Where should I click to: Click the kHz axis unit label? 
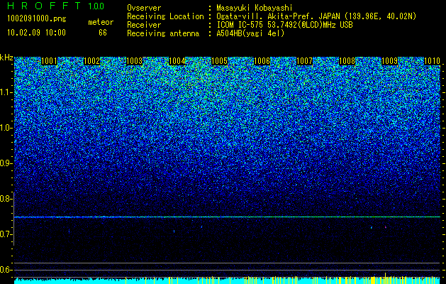(x=6, y=58)
